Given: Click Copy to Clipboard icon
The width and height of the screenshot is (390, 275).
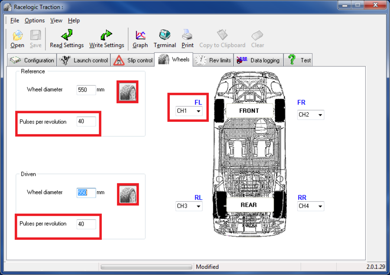Looking at the screenshot, I should (x=222, y=35).
